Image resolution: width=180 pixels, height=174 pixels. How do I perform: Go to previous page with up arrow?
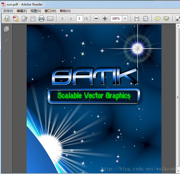62,19
